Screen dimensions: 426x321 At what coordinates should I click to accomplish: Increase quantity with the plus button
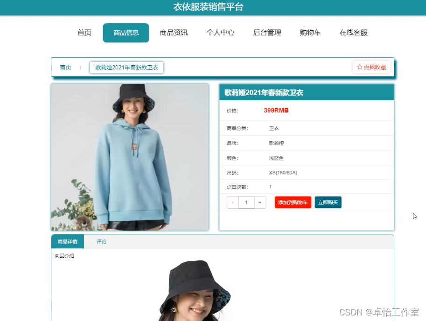pyautogui.click(x=260, y=202)
